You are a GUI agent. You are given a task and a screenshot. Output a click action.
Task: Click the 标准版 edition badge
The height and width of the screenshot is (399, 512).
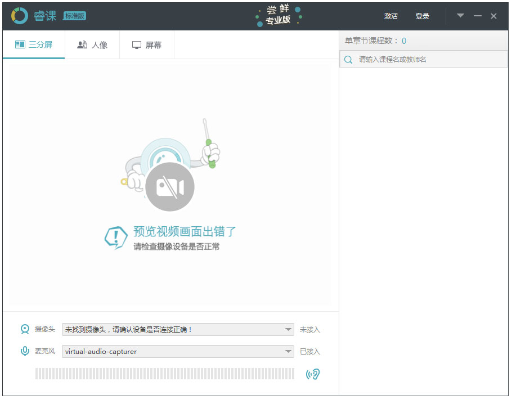click(x=74, y=16)
